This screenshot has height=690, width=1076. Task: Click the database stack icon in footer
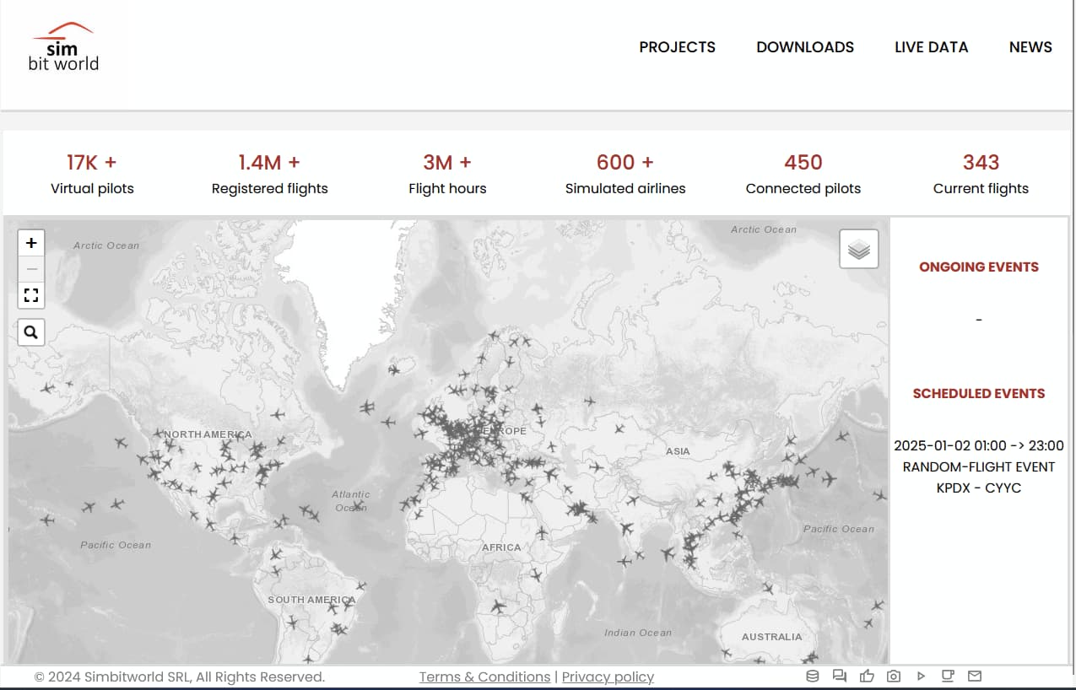tap(813, 676)
